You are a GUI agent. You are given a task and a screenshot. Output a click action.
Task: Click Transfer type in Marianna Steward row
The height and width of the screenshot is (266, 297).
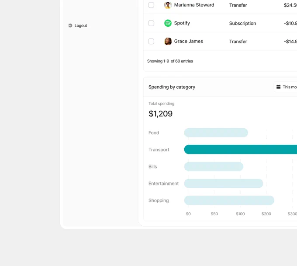(238, 5)
